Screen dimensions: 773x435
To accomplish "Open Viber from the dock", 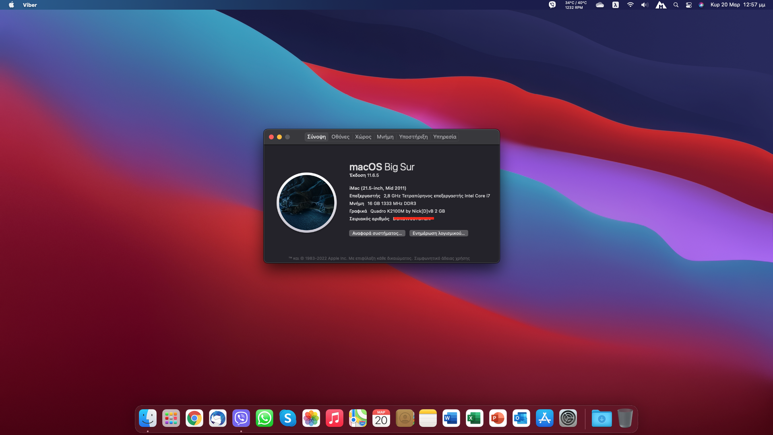I will click(x=241, y=418).
